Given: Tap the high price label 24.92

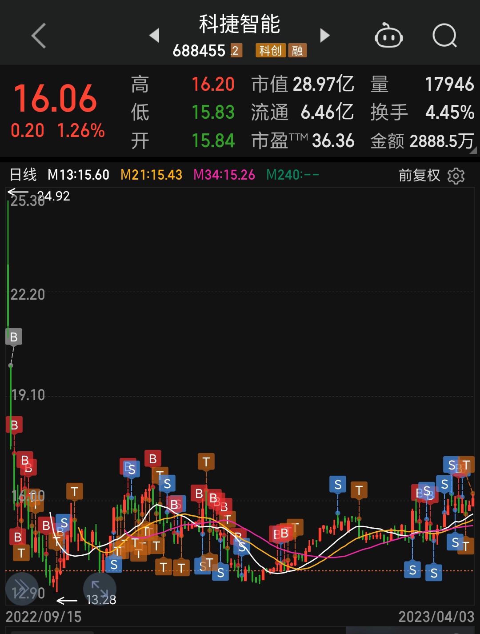Looking at the screenshot, I should point(53,196).
